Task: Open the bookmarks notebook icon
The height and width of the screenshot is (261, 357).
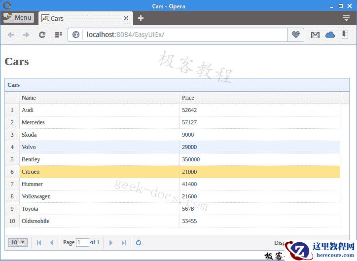Action: (x=345, y=35)
